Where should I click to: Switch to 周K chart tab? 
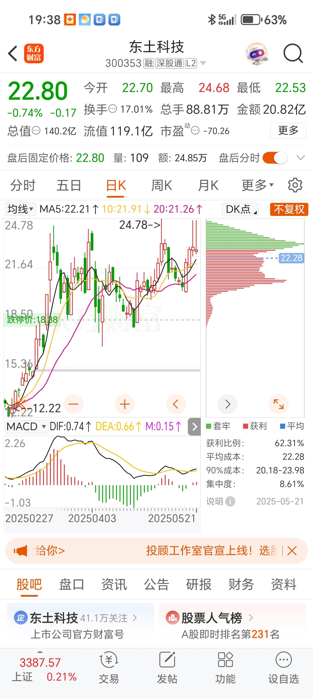[162, 185]
